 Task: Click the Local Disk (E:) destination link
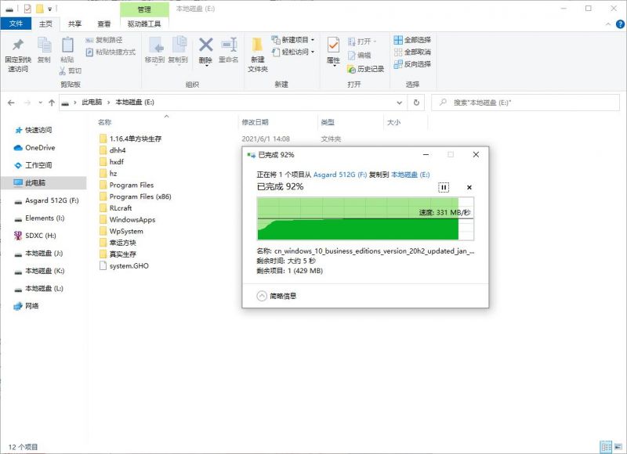click(410, 175)
